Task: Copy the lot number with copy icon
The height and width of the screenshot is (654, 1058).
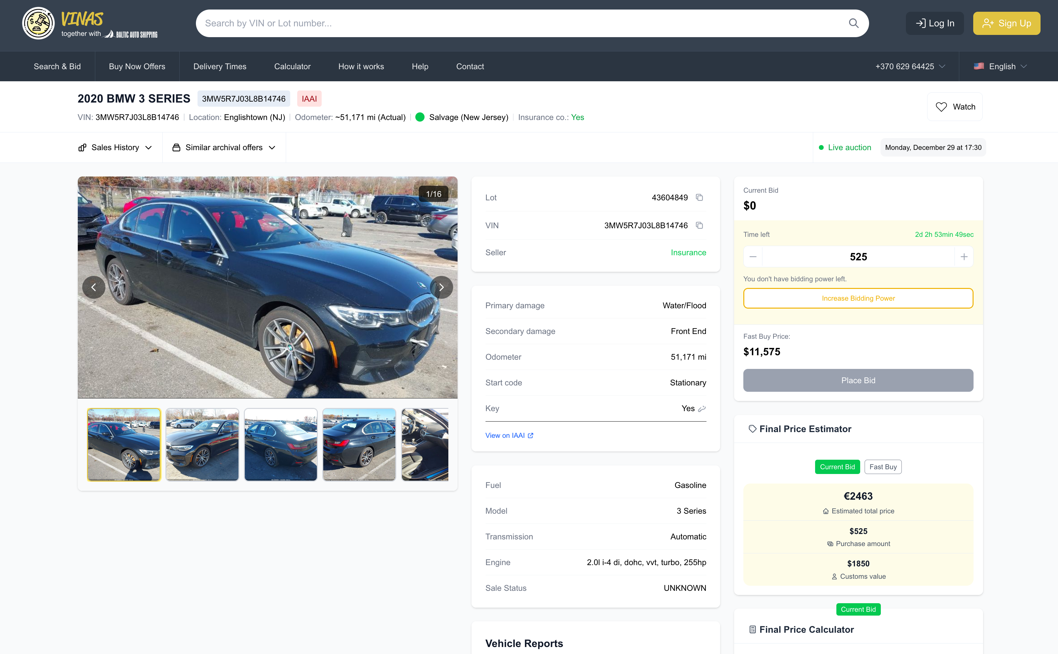Action: point(699,198)
